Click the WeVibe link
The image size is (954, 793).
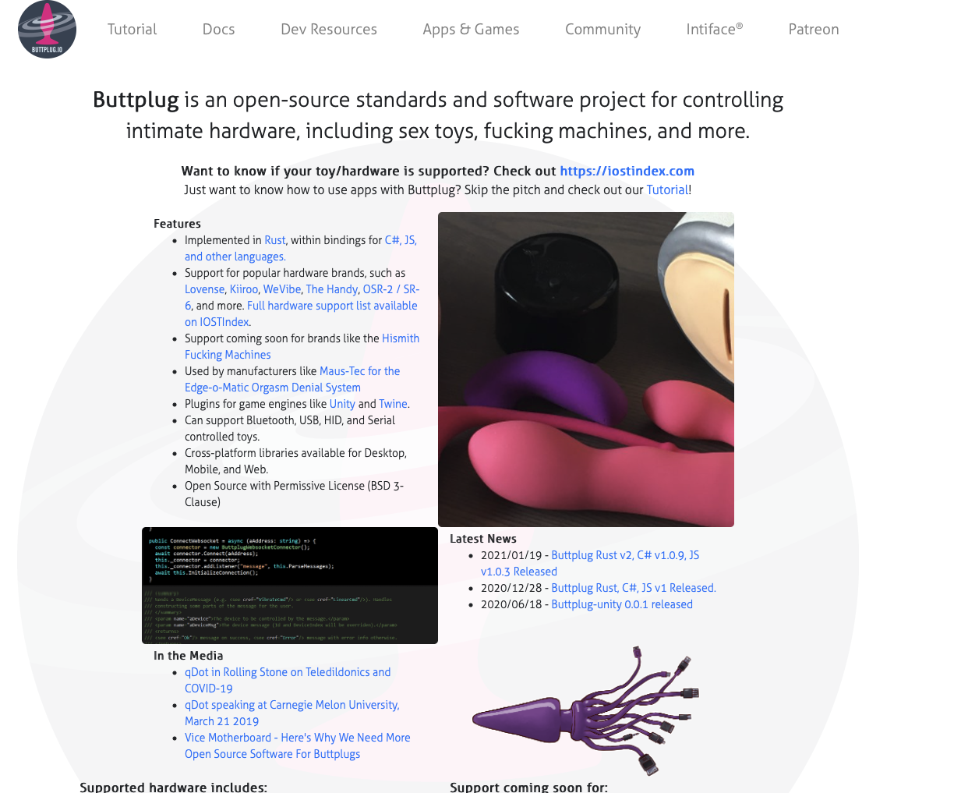(282, 289)
